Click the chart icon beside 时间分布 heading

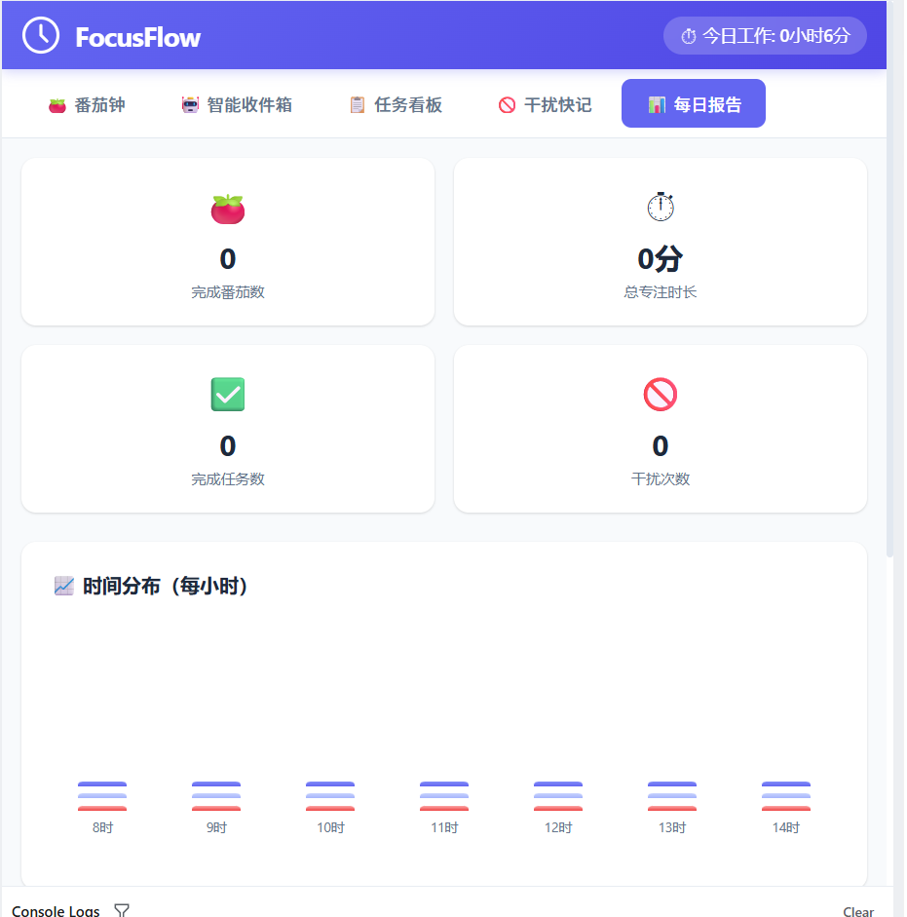tap(64, 586)
